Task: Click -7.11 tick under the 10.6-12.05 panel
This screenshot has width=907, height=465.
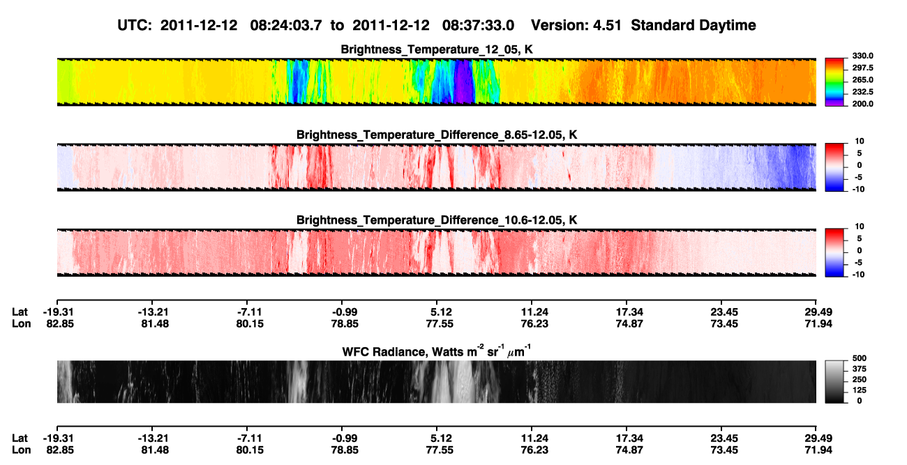Action: coord(249,312)
